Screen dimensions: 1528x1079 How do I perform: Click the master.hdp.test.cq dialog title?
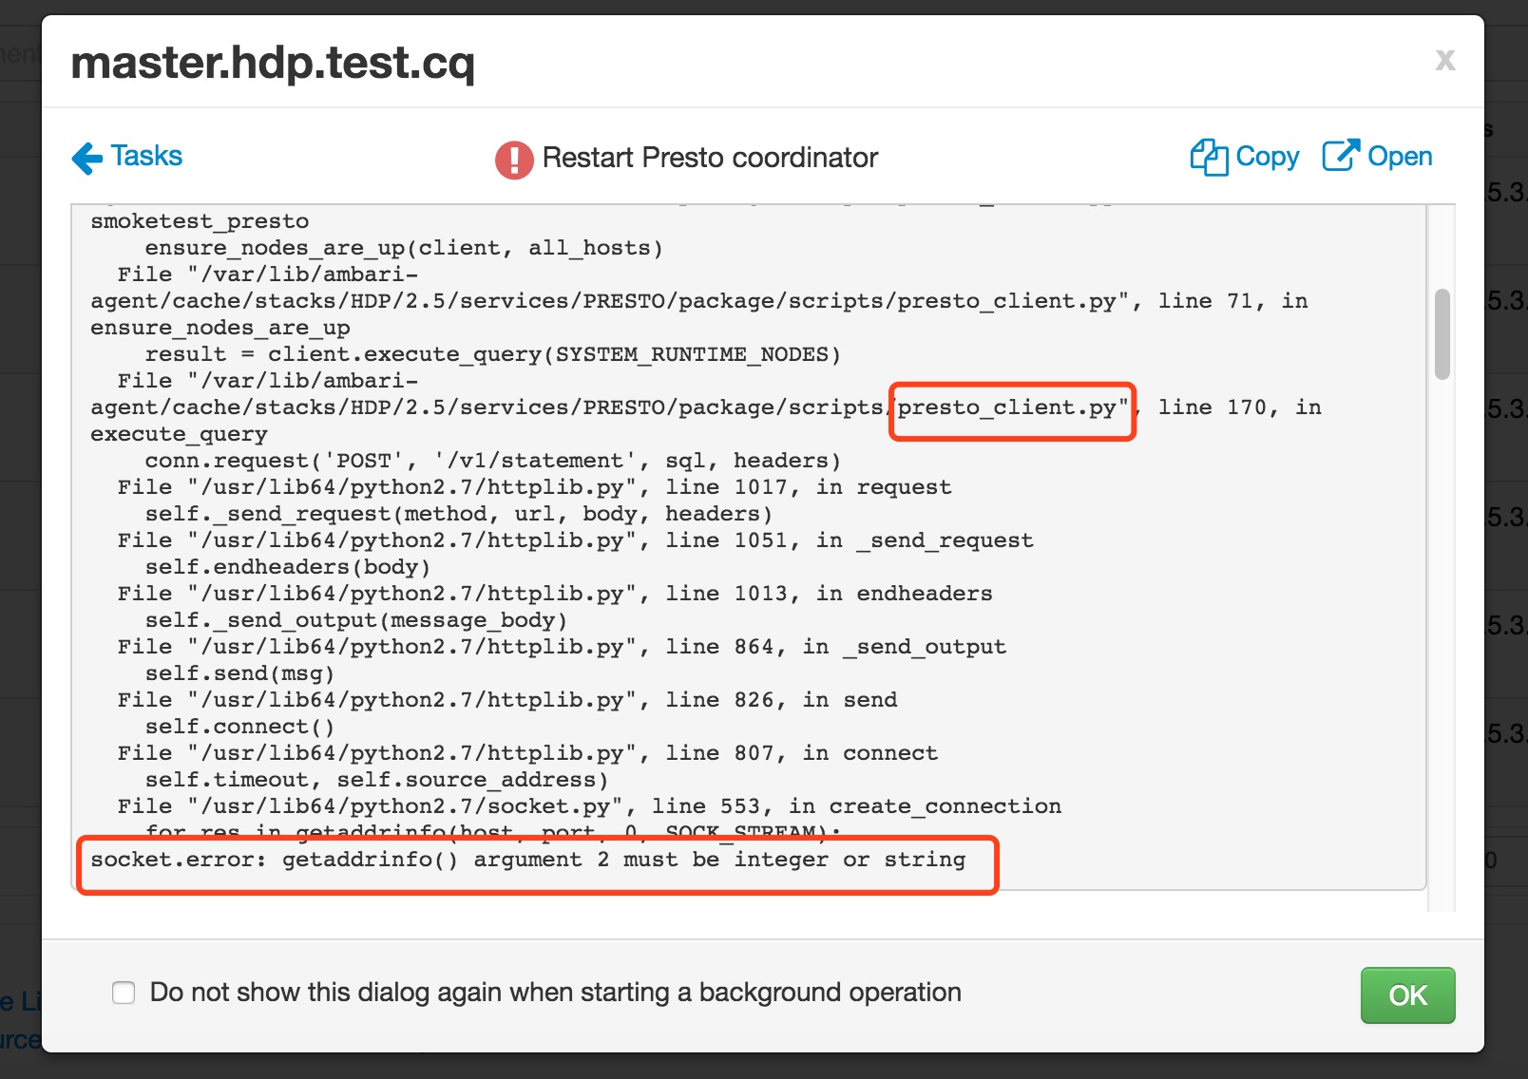coord(273,64)
